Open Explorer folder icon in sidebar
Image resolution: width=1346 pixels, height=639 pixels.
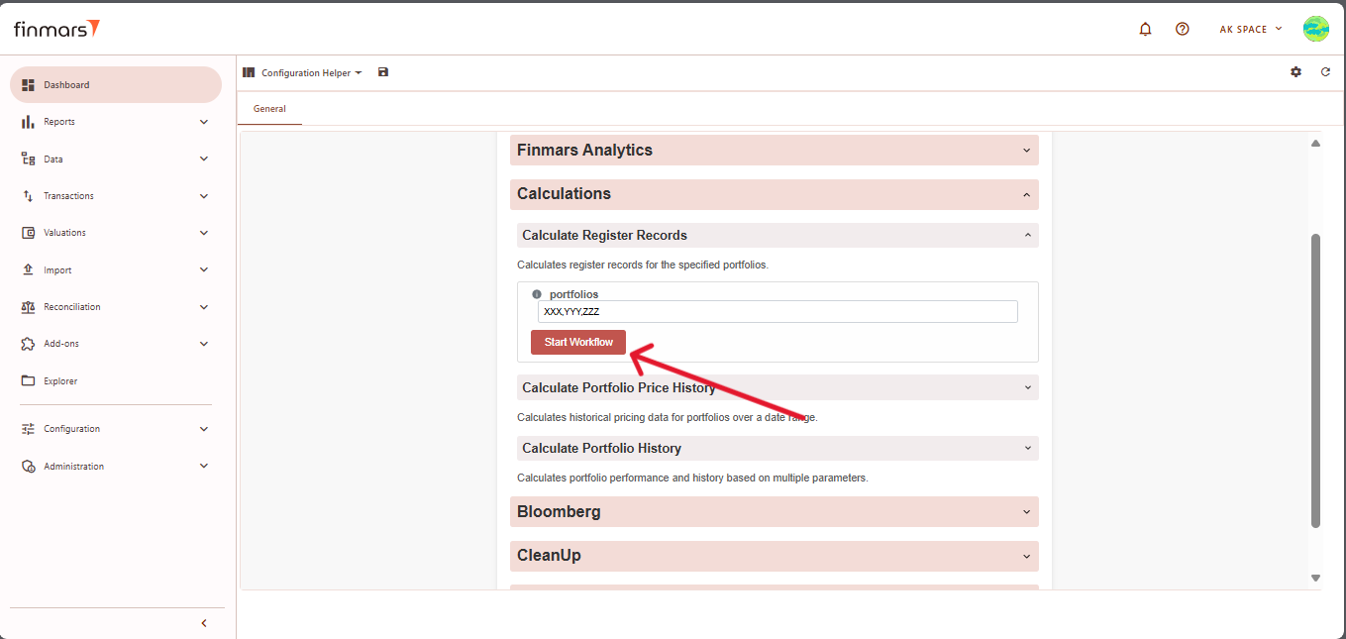[28, 380]
